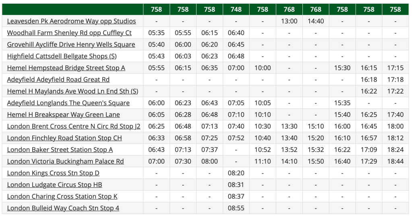Image resolution: width=412 pixels, height=218 pixels.
Task: Open Grovehill Aycliffe Drive Henry Wells Square stop
Action: tap(71, 45)
